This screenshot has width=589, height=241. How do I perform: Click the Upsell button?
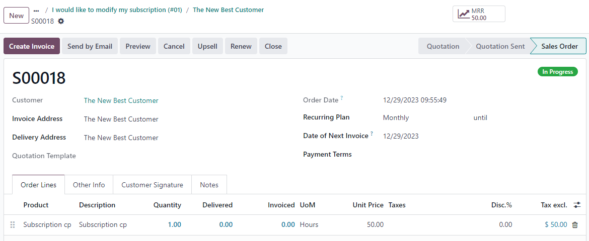tap(207, 46)
